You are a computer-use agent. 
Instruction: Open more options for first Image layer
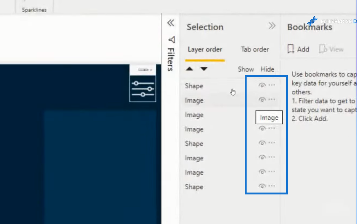coord(272,99)
